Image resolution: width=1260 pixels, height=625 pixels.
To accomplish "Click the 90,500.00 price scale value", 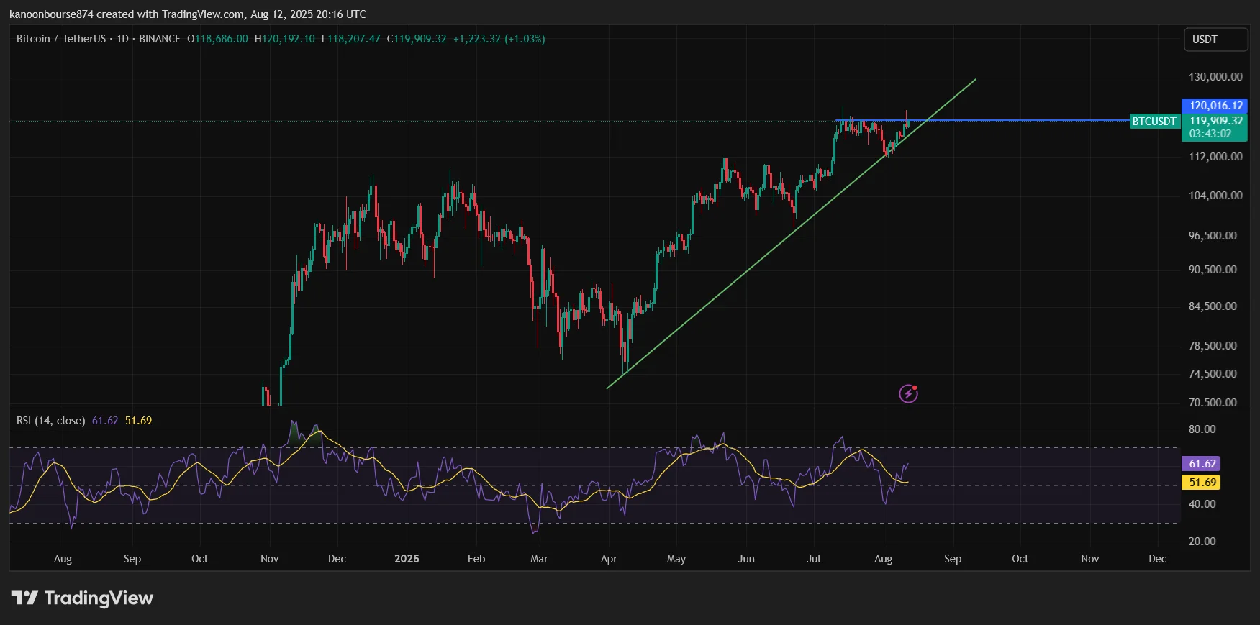I will [1213, 270].
